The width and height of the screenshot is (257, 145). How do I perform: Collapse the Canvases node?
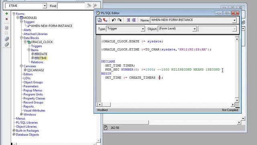21,66
